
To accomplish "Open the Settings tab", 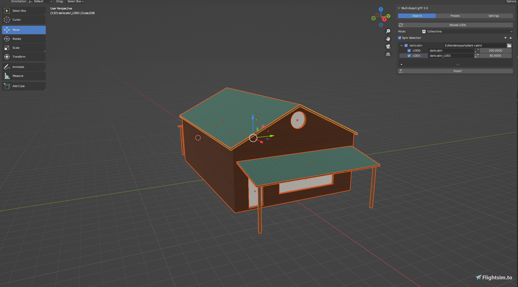I will click(x=494, y=16).
